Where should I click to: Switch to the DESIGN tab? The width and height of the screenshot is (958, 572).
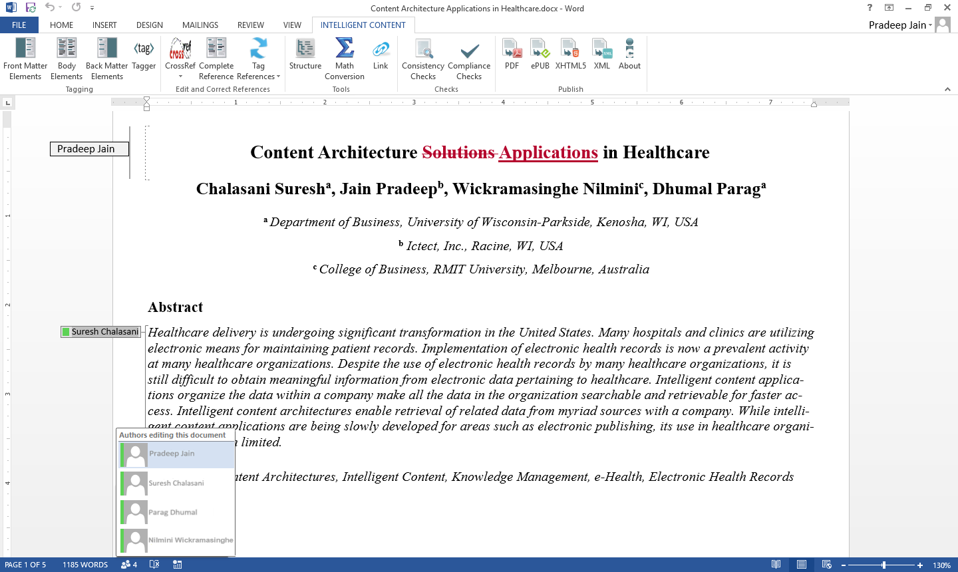[x=150, y=25]
